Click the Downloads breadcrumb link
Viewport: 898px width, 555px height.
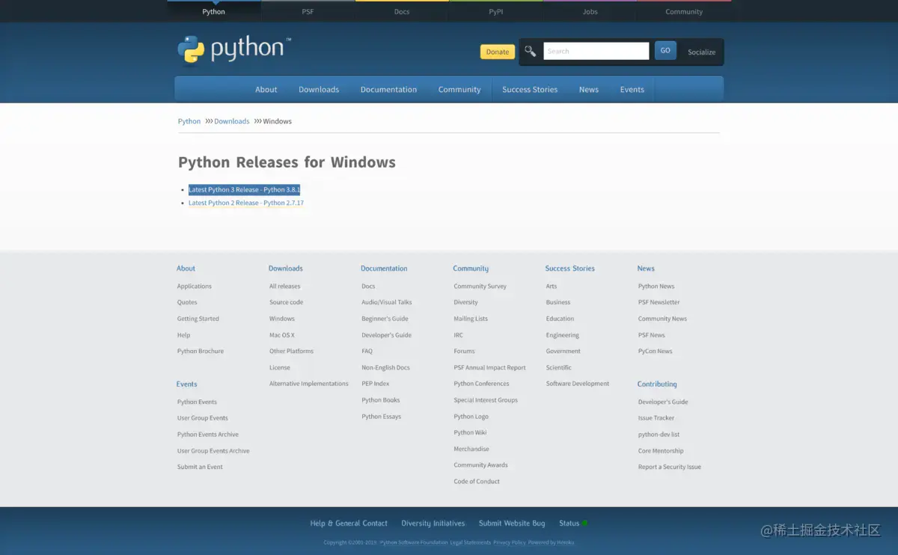click(232, 121)
